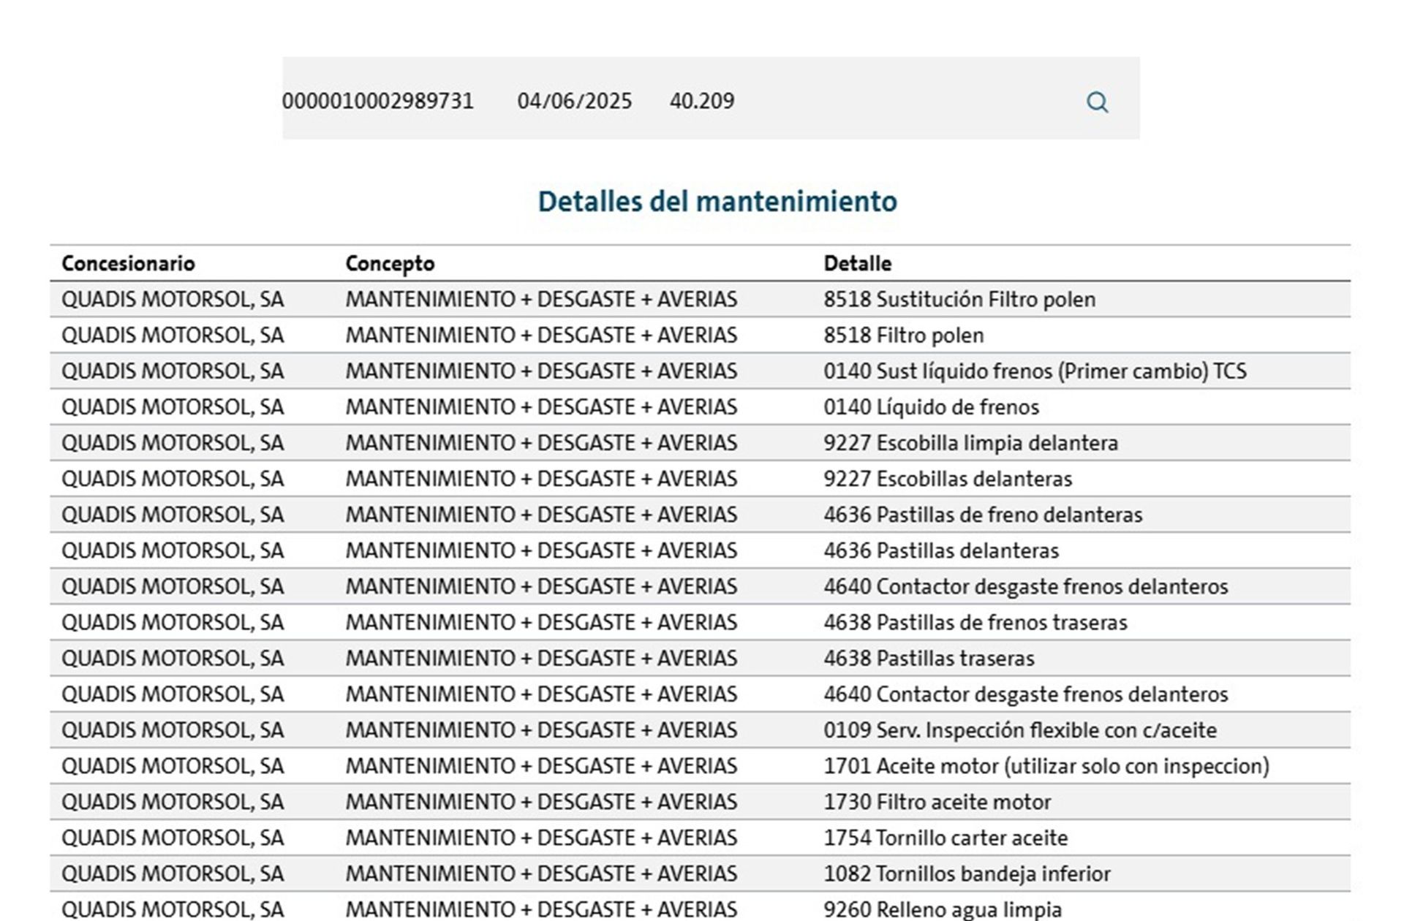Select 0140 Sust líquido frenos (Primer cambio) TCS

[1035, 371]
